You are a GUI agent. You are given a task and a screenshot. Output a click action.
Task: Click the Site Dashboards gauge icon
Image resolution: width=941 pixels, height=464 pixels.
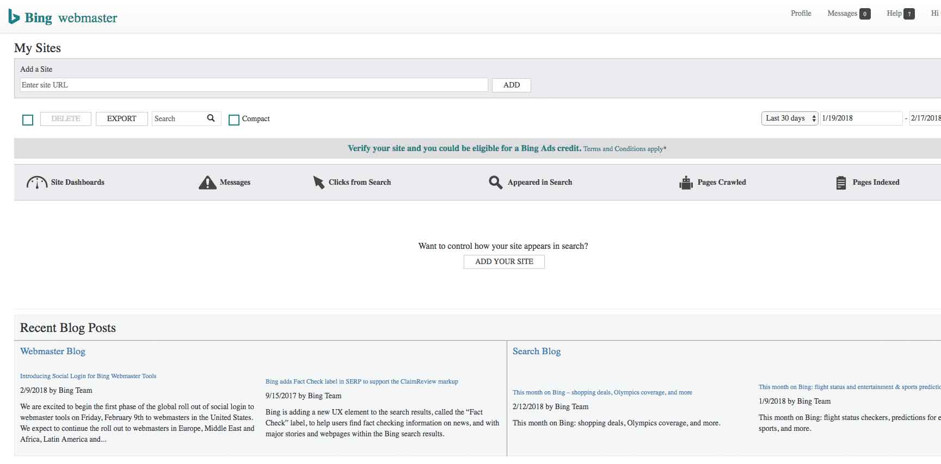(x=36, y=183)
